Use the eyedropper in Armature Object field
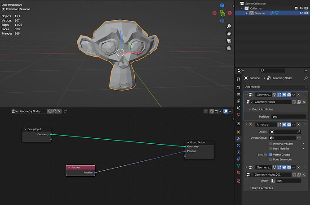The image size is (310, 205). coord(298,132)
